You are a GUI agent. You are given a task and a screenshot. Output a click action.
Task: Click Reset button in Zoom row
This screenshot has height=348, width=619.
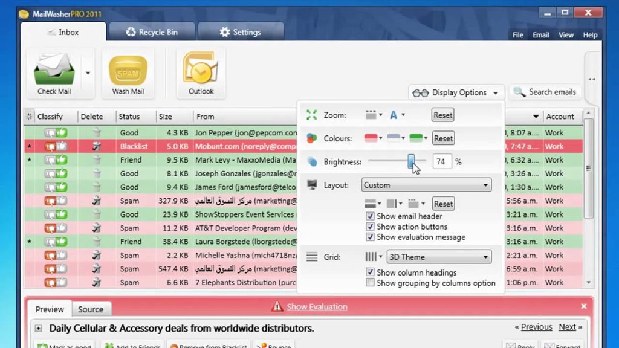[x=442, y=115]
